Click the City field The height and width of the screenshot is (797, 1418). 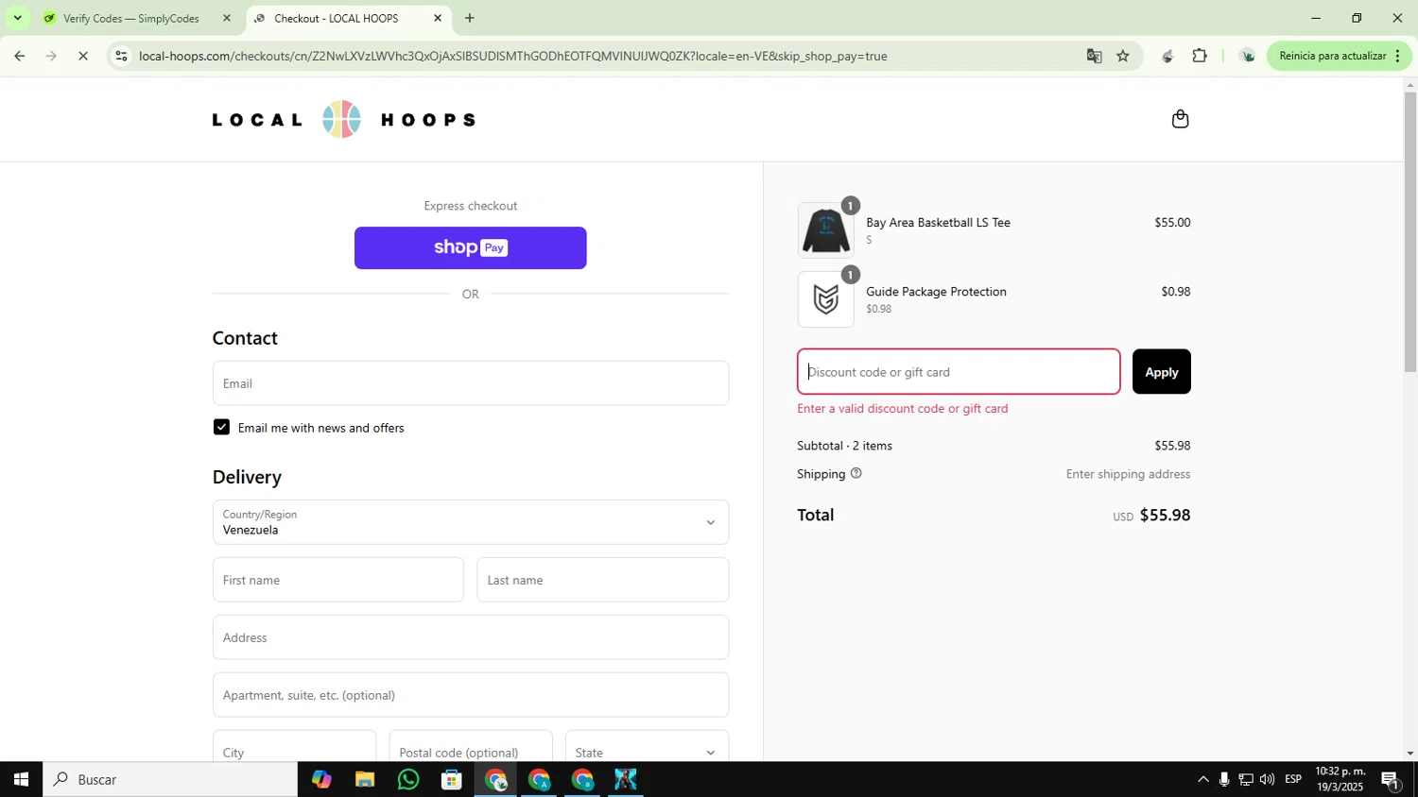click(x=294, y=748)
